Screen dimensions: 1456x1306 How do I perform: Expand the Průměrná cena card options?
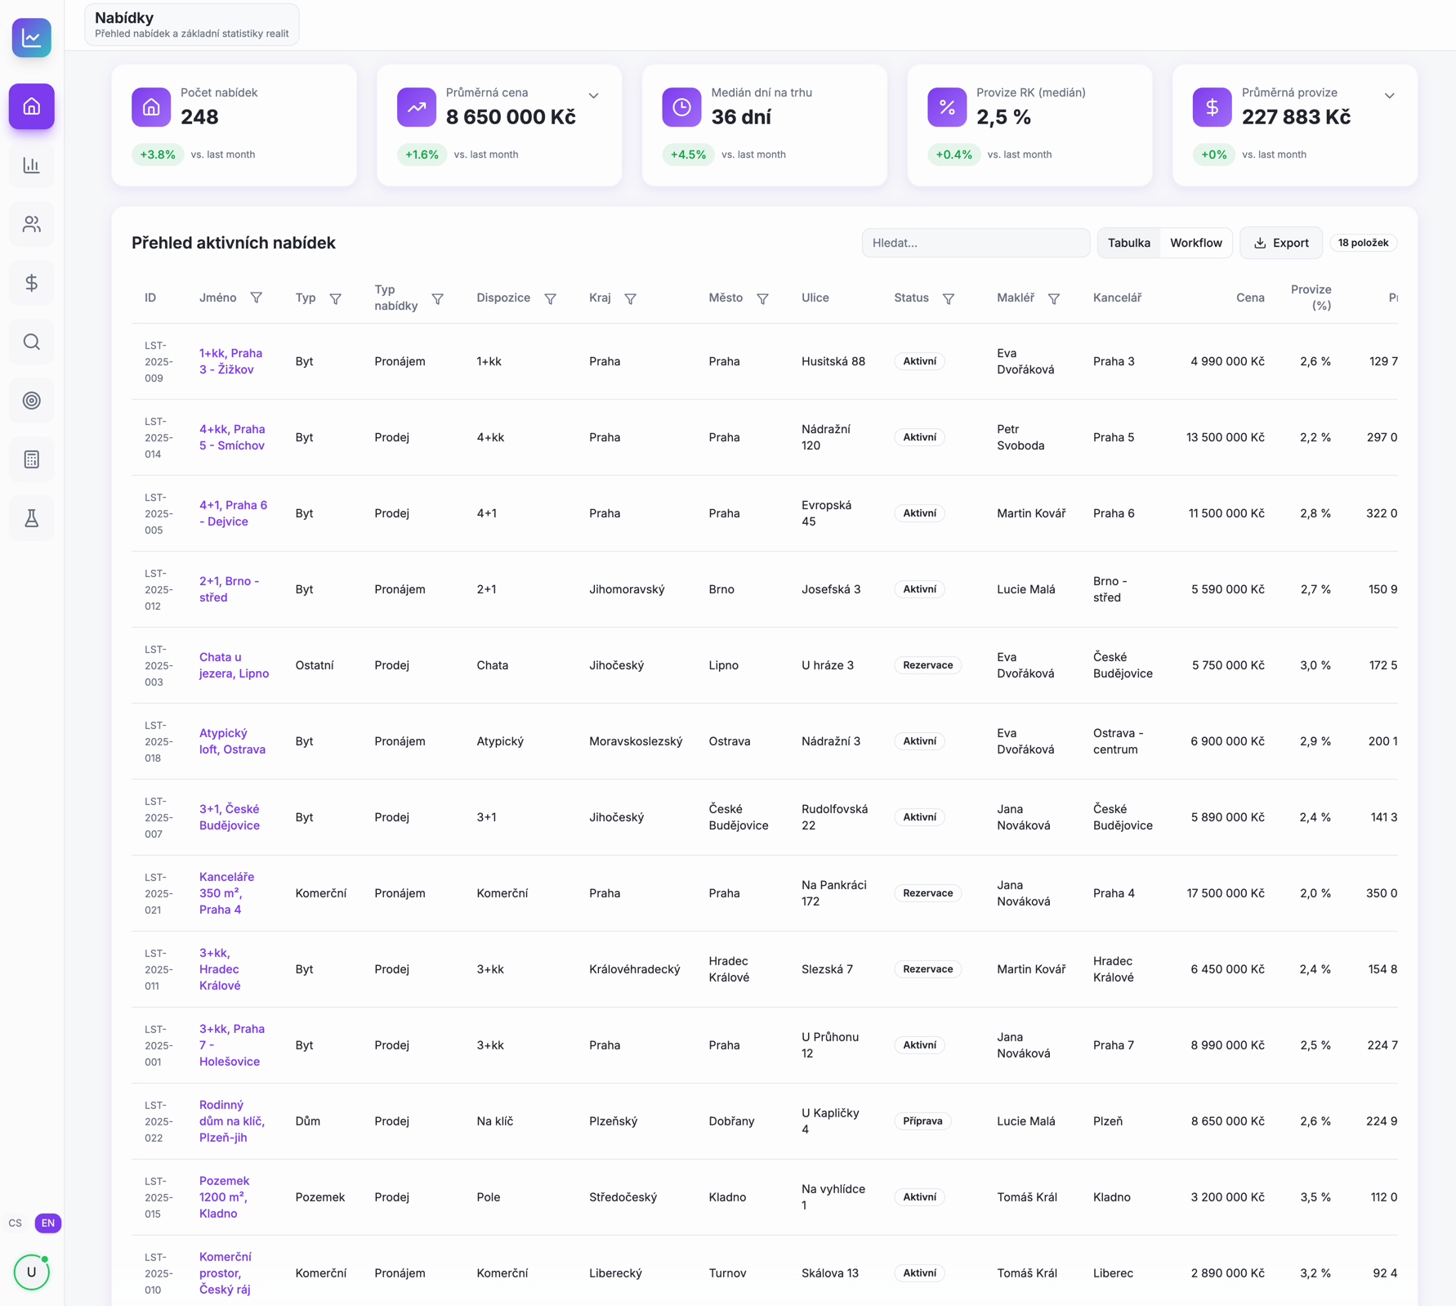click(593, 95)
